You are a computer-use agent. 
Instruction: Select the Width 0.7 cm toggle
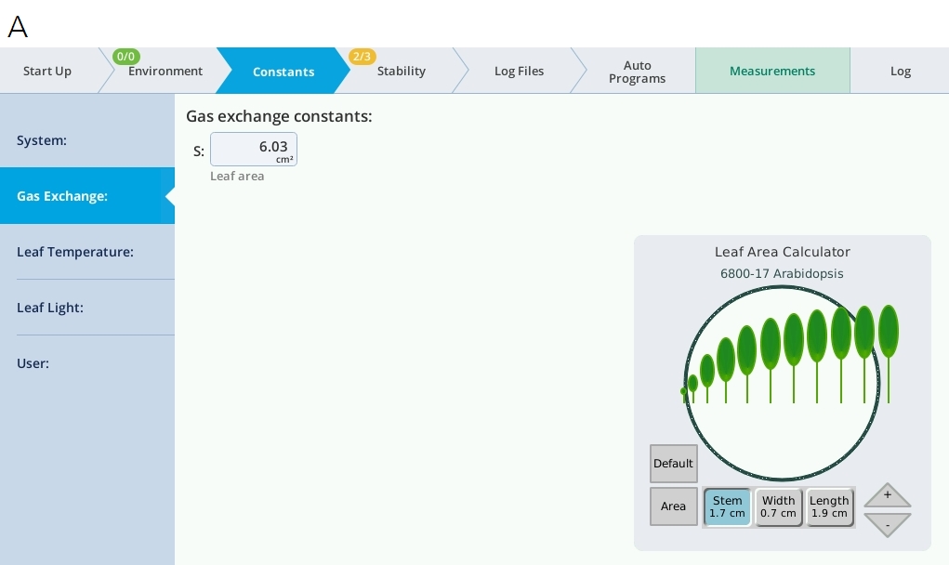pyautogui.click(x=778, y=506)
